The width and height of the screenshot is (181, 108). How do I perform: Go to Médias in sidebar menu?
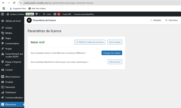pyautogui.click(x=9, y=33)
